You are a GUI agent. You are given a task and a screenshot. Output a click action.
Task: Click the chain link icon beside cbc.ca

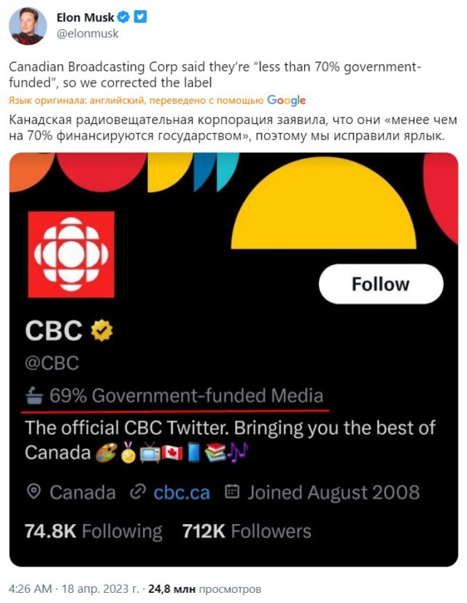coord(136,493)
